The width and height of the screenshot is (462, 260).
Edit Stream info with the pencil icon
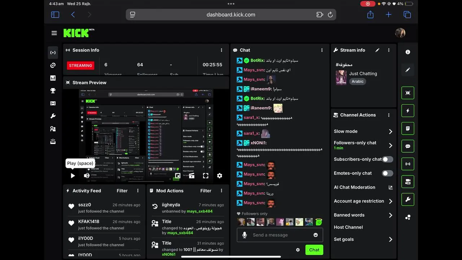[x=377, y=50]
